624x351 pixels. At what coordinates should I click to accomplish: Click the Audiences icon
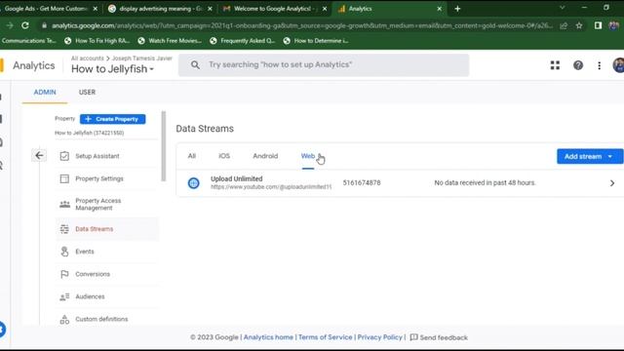[x=64, y=296]
